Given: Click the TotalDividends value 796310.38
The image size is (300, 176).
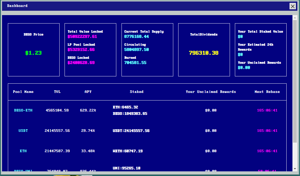Looking at the screenshot, I should click(x=204, y=53).
